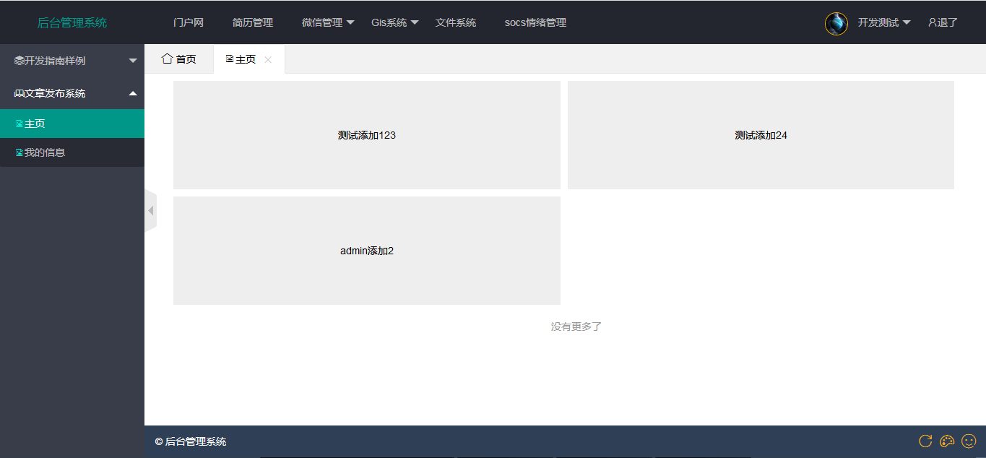The height and width of the screenshot is (458, 986).
Task: Click the user avatar image
Action: tap(836, 23)
